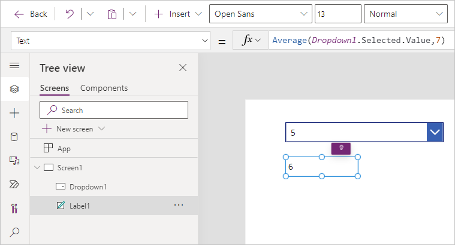
Task: Open the Data cylinder icon in sidebar
Action: click(x=14, y=137)
